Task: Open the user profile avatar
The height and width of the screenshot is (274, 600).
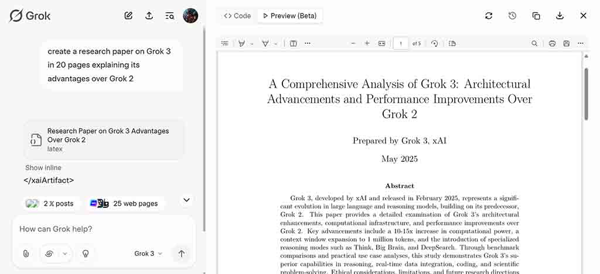Action: coord(190,16)
